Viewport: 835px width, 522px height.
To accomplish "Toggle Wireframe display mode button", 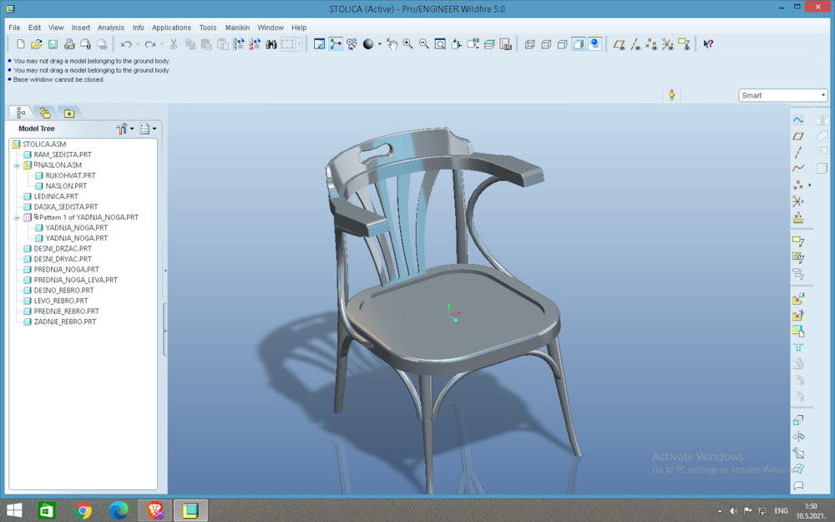I will point(530,44).
